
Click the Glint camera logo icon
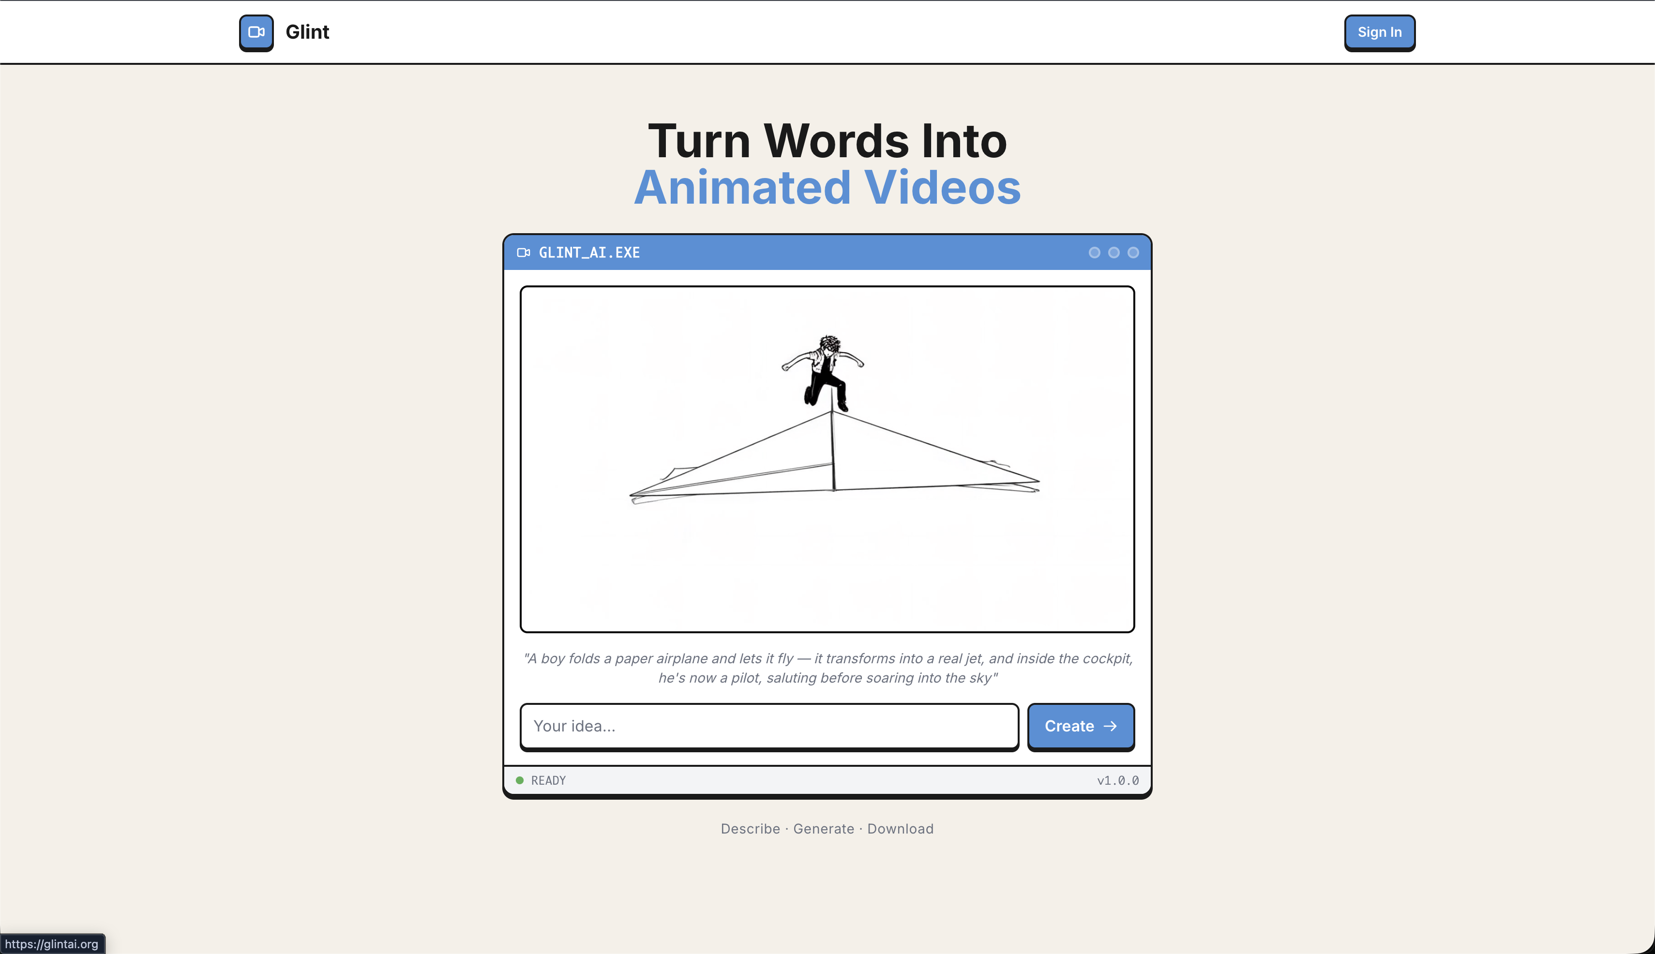(x=256, y=32)
